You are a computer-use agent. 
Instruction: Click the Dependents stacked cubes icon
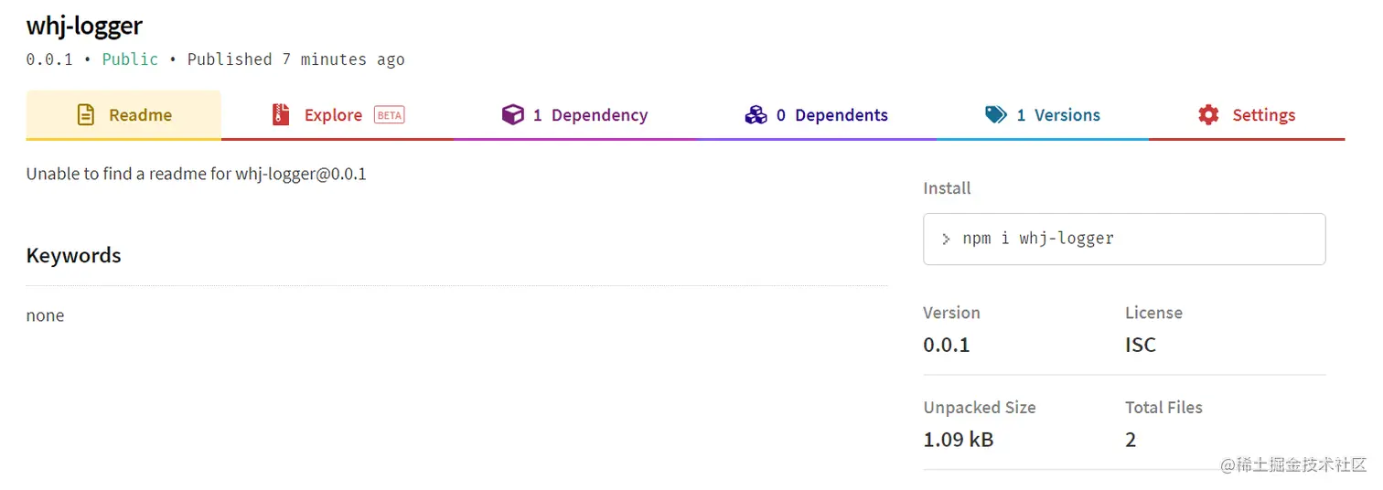[x=756, y=115]
